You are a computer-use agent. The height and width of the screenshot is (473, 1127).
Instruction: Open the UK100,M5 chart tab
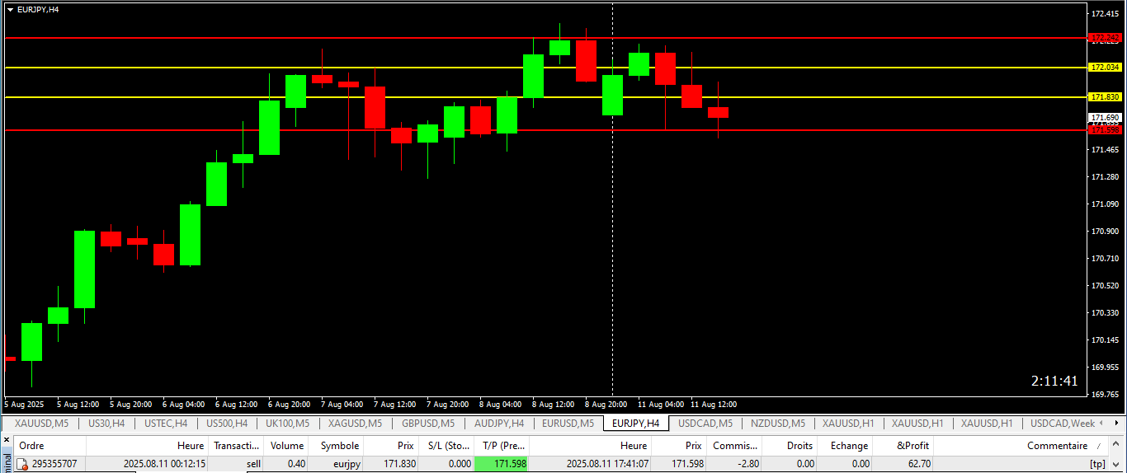[x=287, y=424]
